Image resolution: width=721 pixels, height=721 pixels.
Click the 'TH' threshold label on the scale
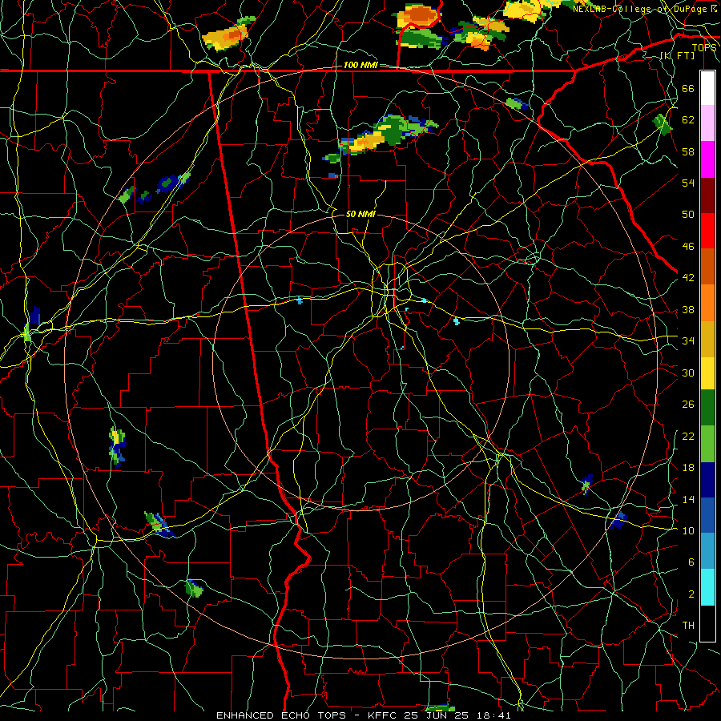tap(688, 625)
